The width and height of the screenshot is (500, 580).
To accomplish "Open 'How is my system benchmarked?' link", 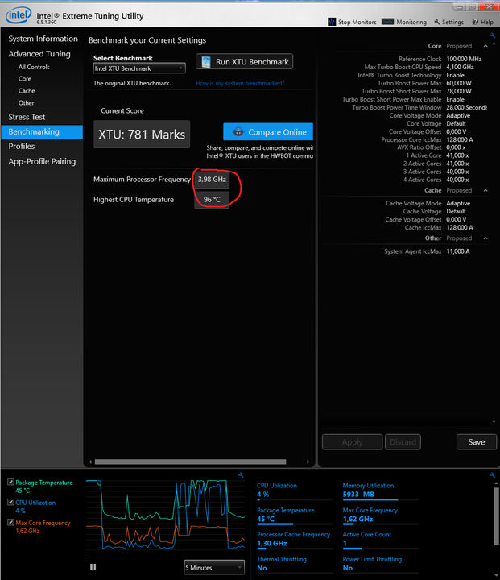I will [x=240, y=83].
